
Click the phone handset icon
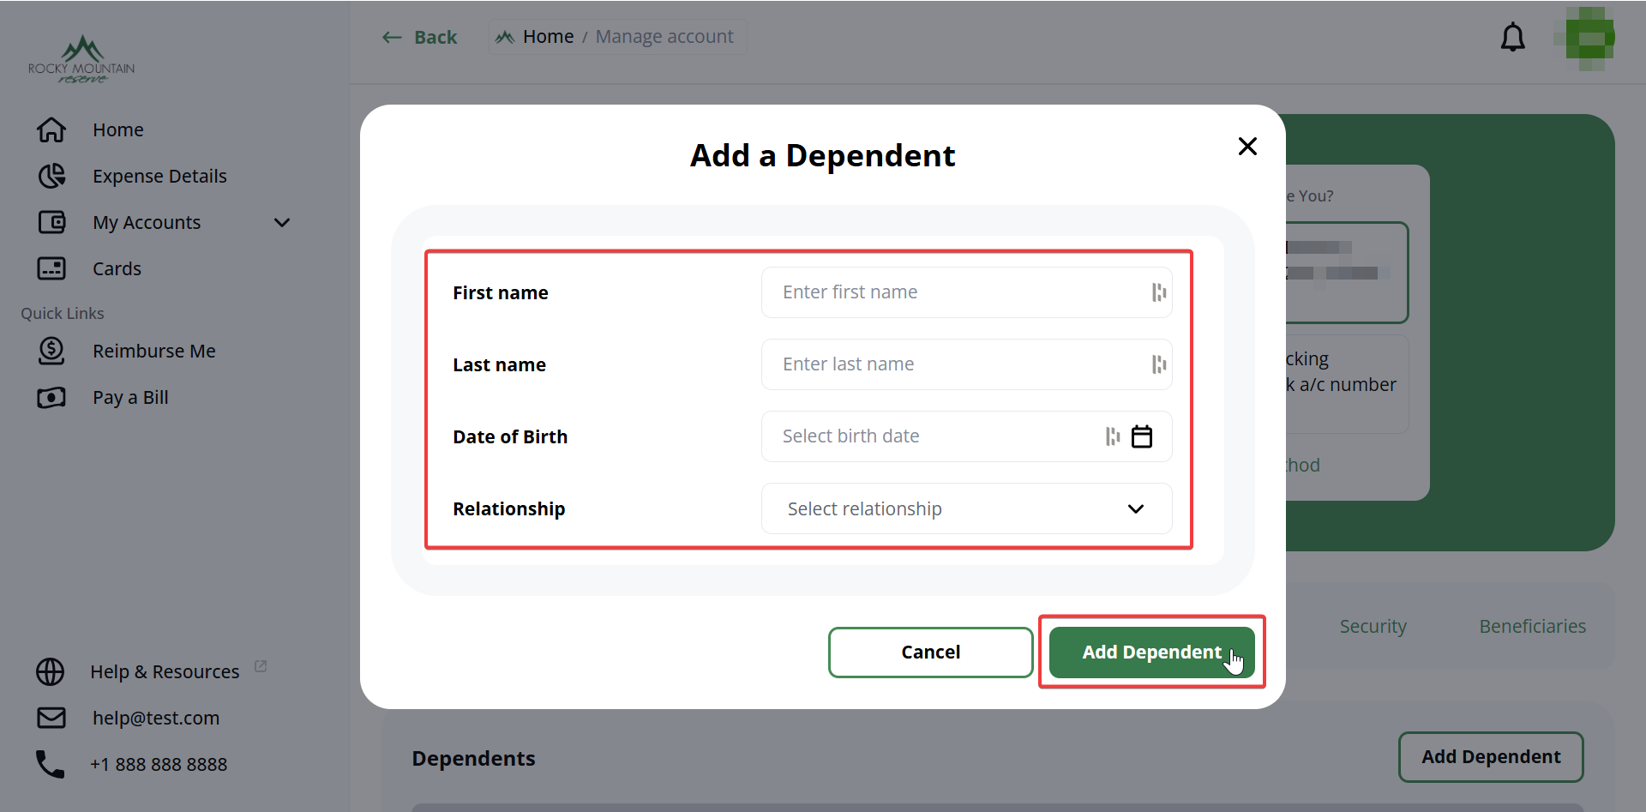[51, 764]
